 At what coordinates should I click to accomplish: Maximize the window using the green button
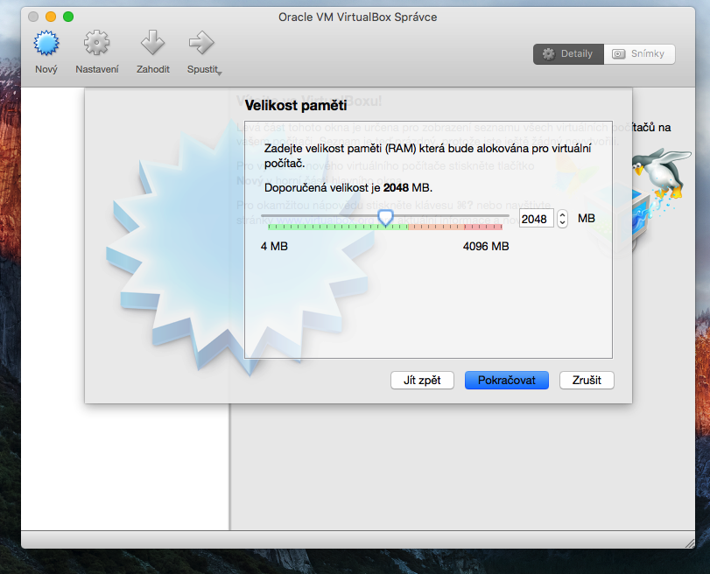68,17
